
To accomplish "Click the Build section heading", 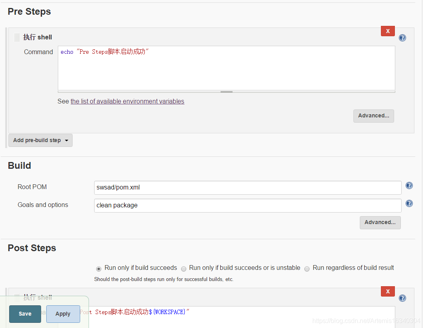I will click(x=19, y=166).
